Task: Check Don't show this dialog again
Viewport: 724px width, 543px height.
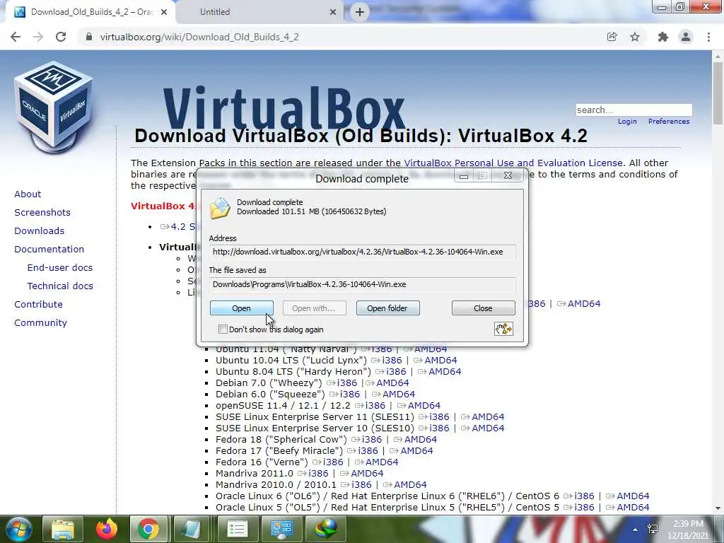Action: tap(223, 329)
